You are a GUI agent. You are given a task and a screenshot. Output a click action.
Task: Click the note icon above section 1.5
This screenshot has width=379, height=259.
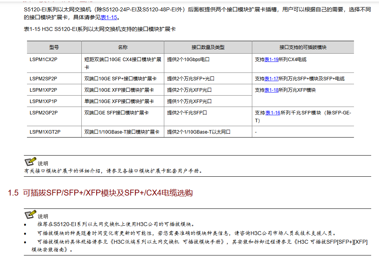coord(30,162)
